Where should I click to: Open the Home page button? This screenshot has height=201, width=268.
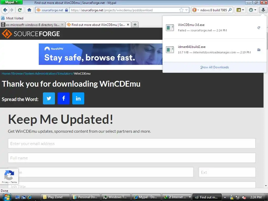tap(29, 10)
